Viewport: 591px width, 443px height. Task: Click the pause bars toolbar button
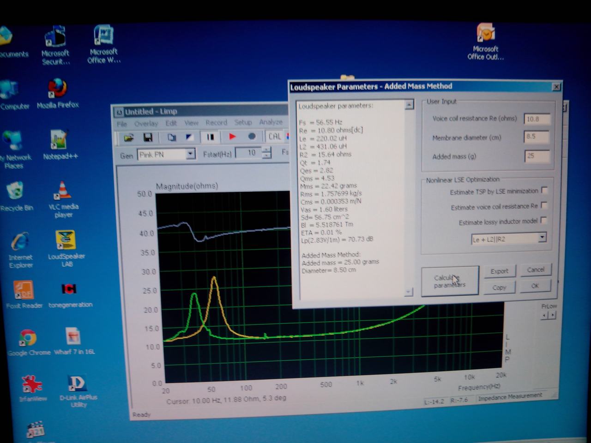pyautogui.click(x=210, y=137)
